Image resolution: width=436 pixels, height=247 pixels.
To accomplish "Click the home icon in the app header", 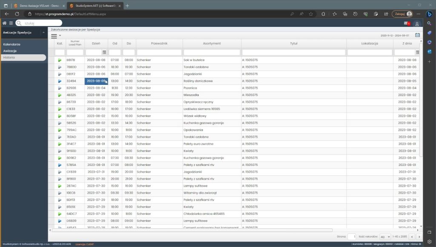I will pyautogui.click(x=4, y=23).
